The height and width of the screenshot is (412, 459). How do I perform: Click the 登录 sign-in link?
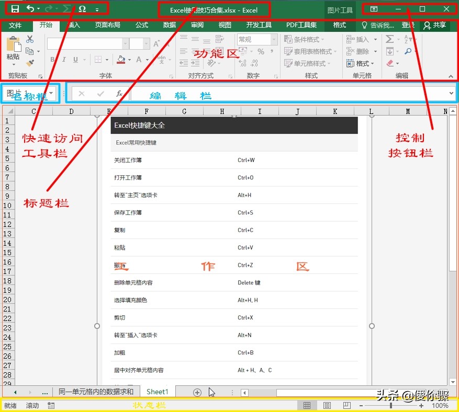pos(408,25)
